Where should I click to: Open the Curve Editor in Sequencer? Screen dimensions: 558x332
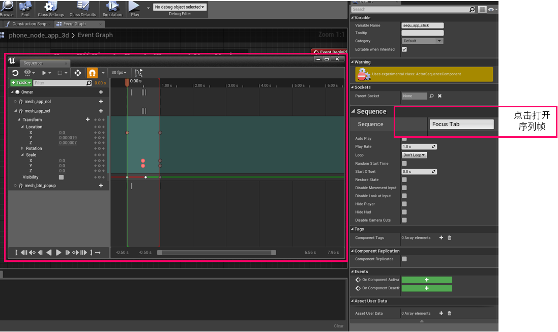[138, 73]
